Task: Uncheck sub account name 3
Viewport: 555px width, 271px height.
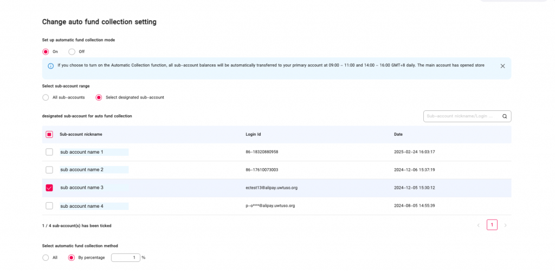Action: point(49,188)
